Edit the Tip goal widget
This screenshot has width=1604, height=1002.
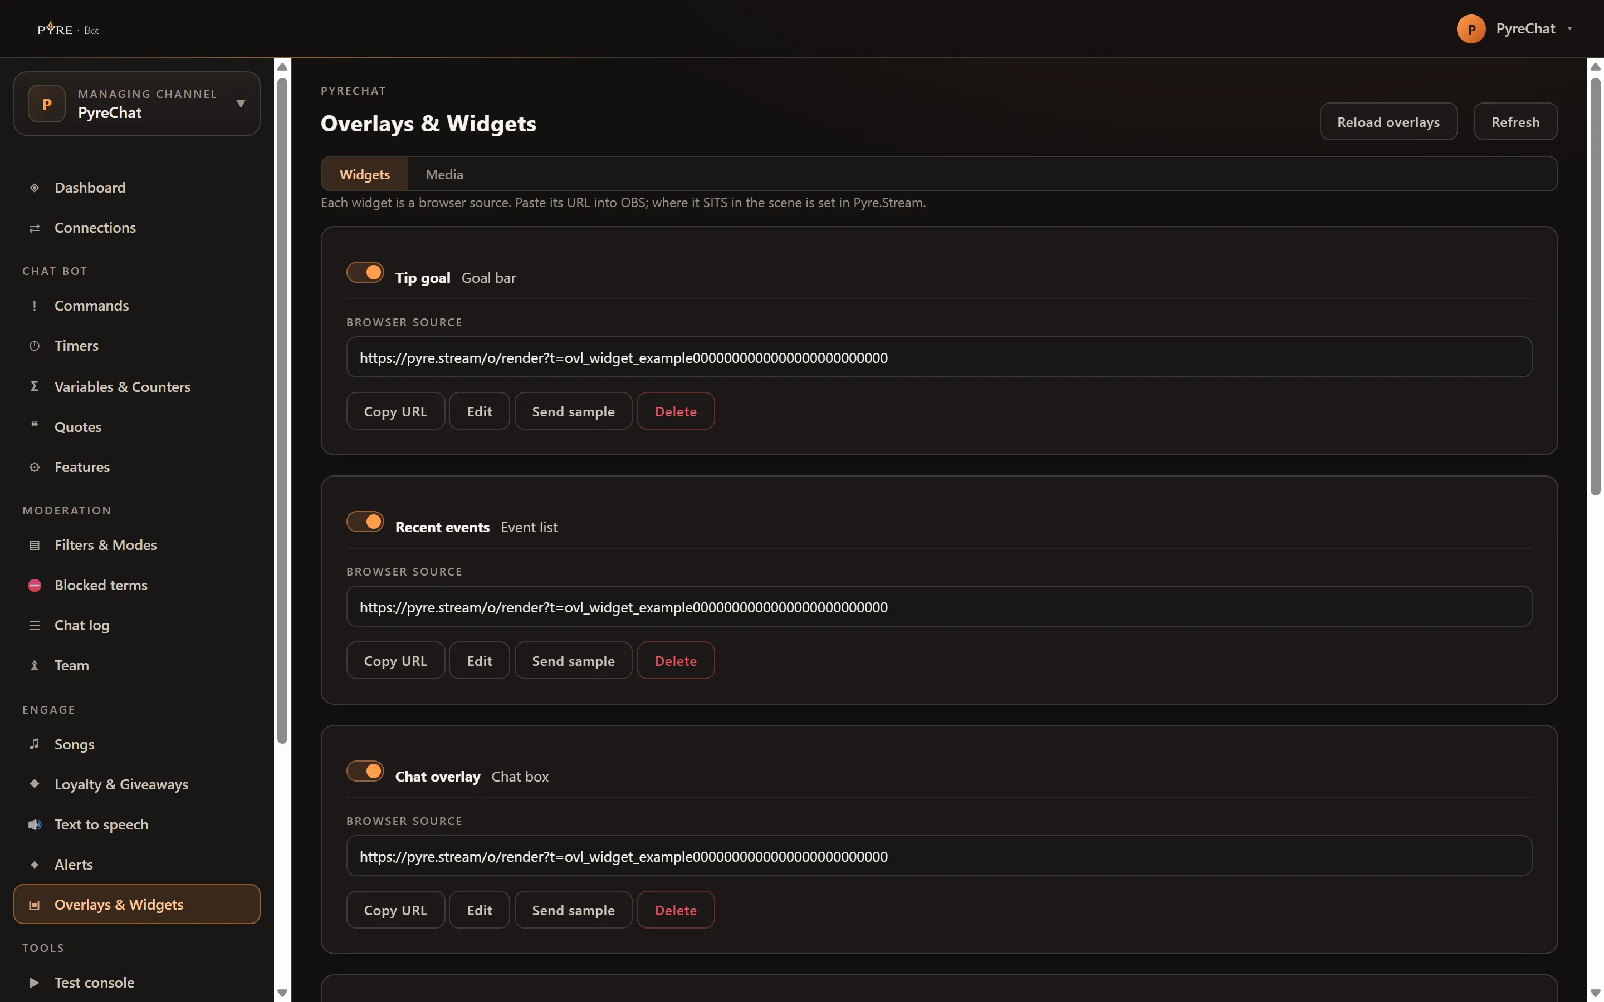479,411
